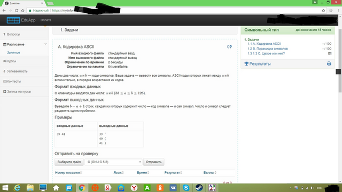Open the Оплата menu item
This screenshot has width=342, height=192.
pos(46,20)
